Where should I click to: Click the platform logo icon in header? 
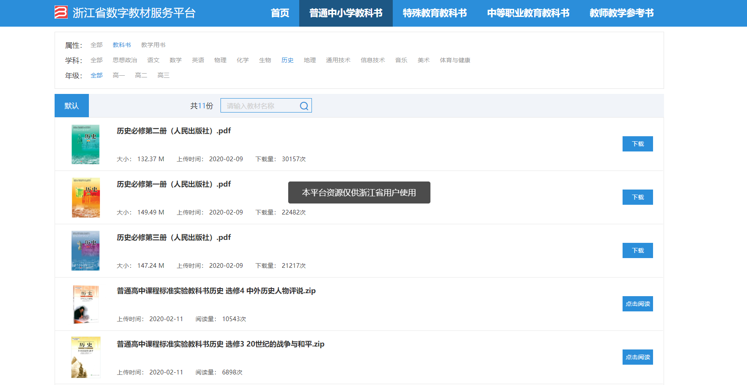click(x=61, y=12)
